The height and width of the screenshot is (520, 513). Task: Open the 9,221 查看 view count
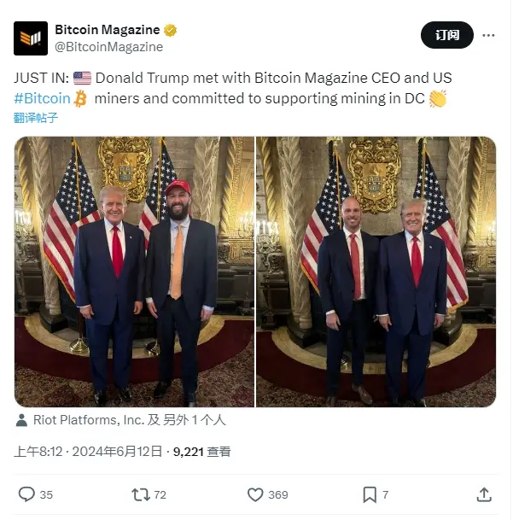(x=202, y=452)
